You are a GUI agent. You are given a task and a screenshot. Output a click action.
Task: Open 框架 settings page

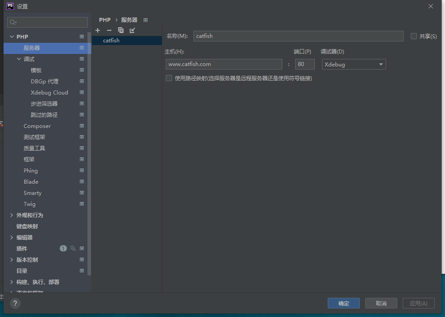29,160
